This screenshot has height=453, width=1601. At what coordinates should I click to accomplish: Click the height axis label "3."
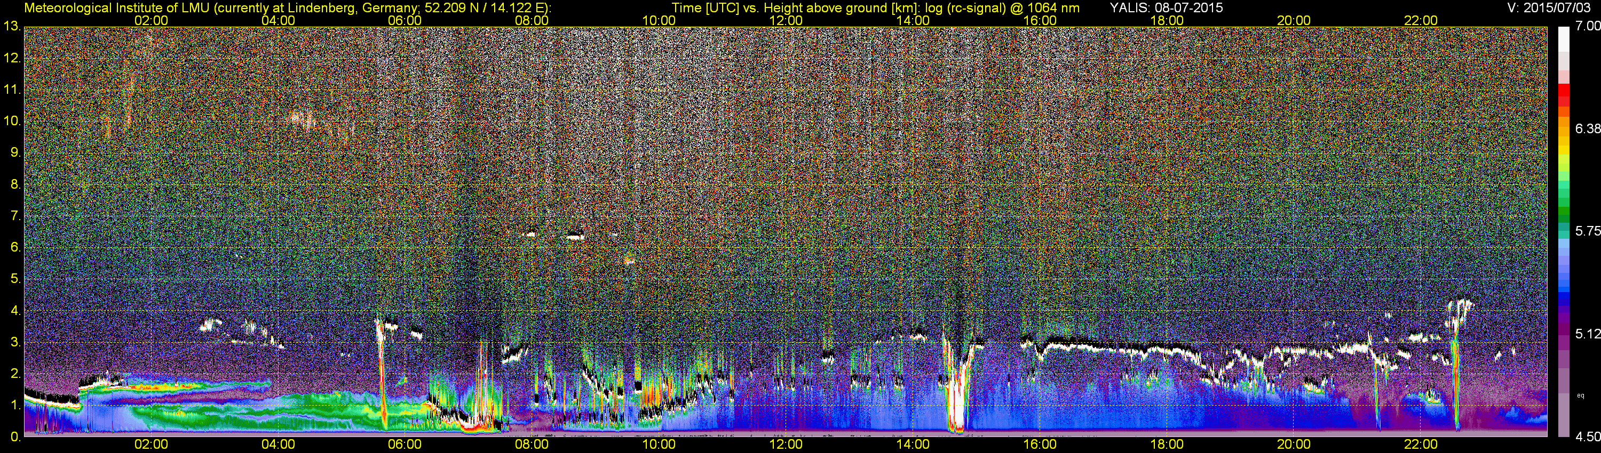point(15,343)
